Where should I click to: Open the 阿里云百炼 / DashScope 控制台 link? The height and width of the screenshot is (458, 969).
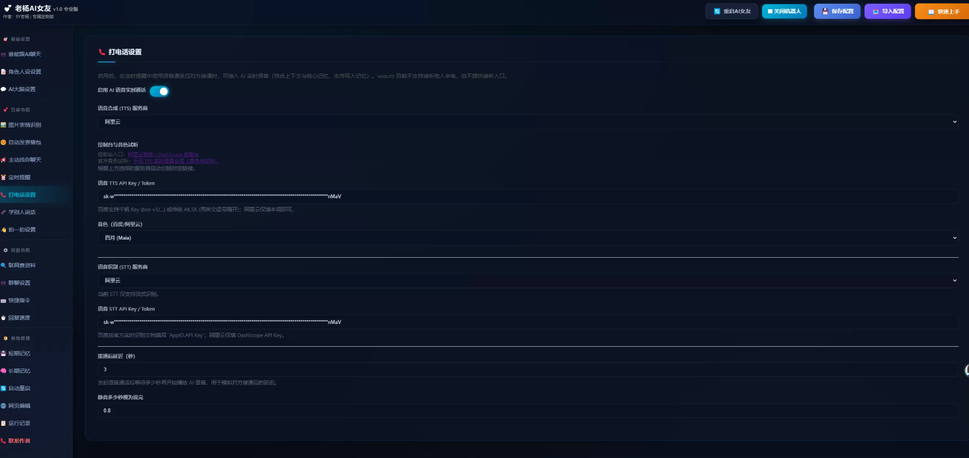pos(163,154)
